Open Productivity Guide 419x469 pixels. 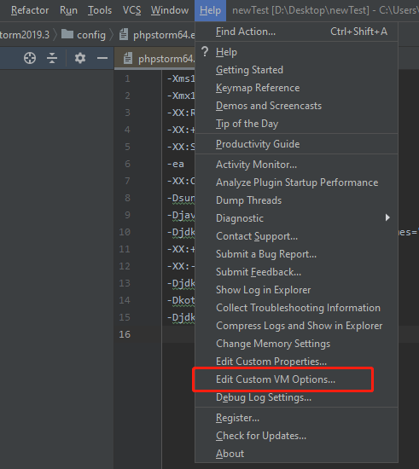[296, 144]
